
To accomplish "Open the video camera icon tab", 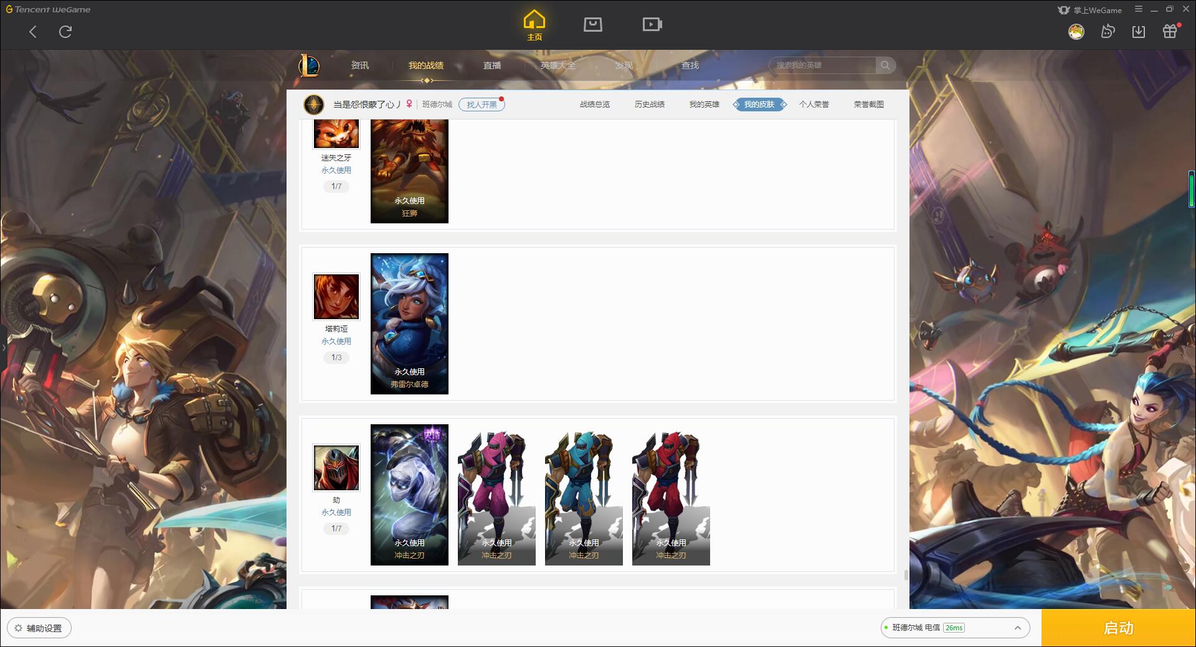I will point(652,24).
